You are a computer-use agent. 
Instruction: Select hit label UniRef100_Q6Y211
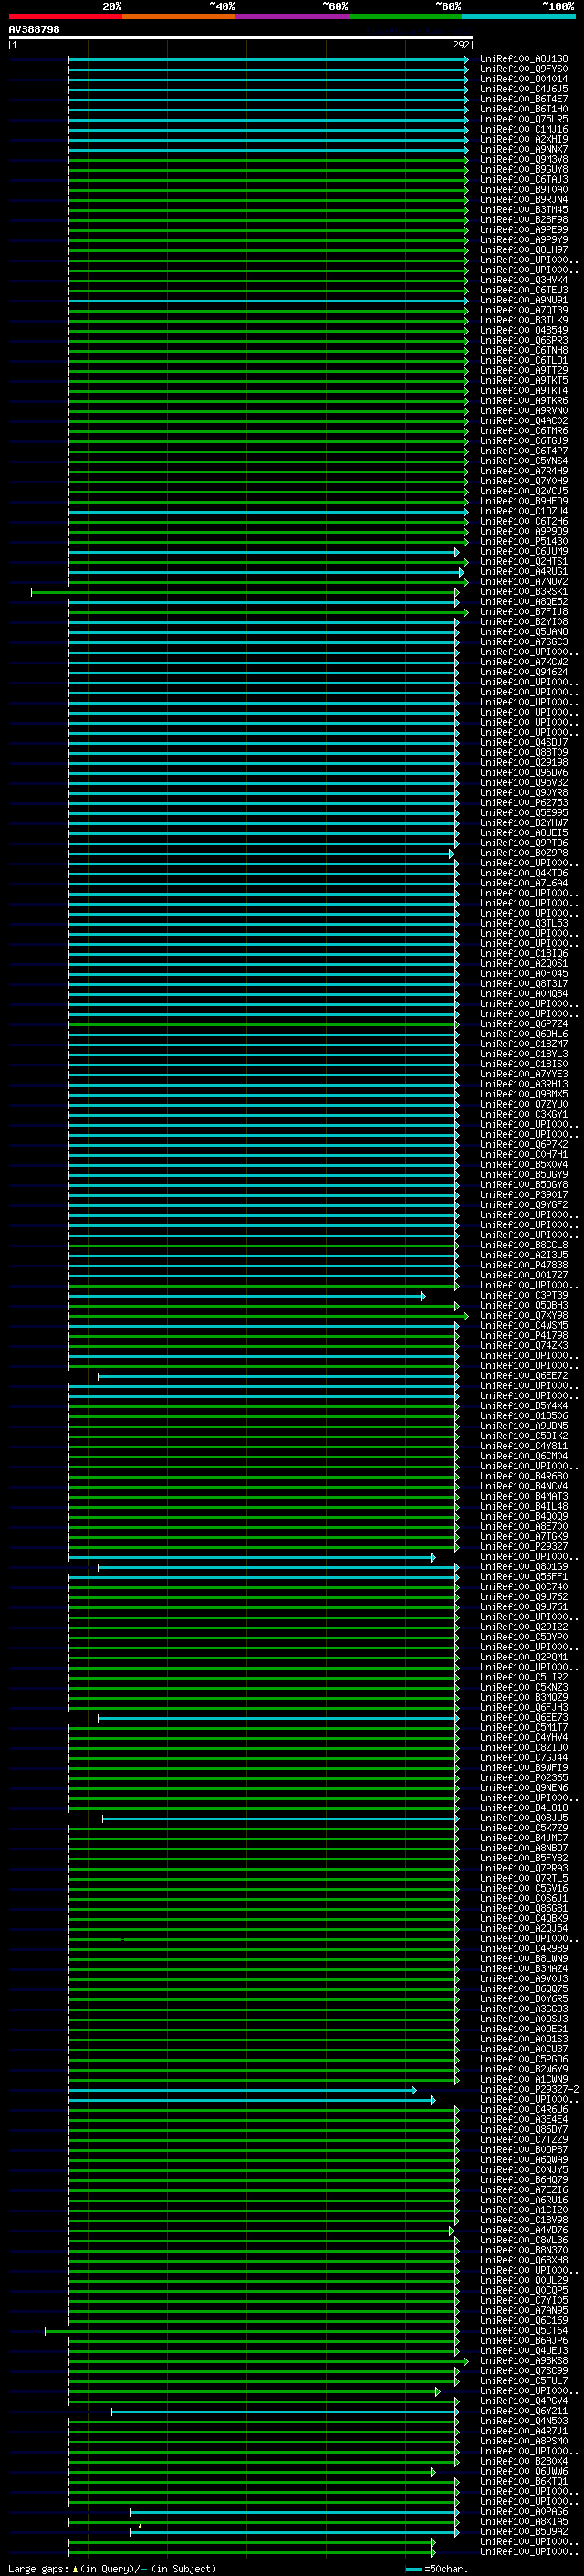coord(524,2412)
